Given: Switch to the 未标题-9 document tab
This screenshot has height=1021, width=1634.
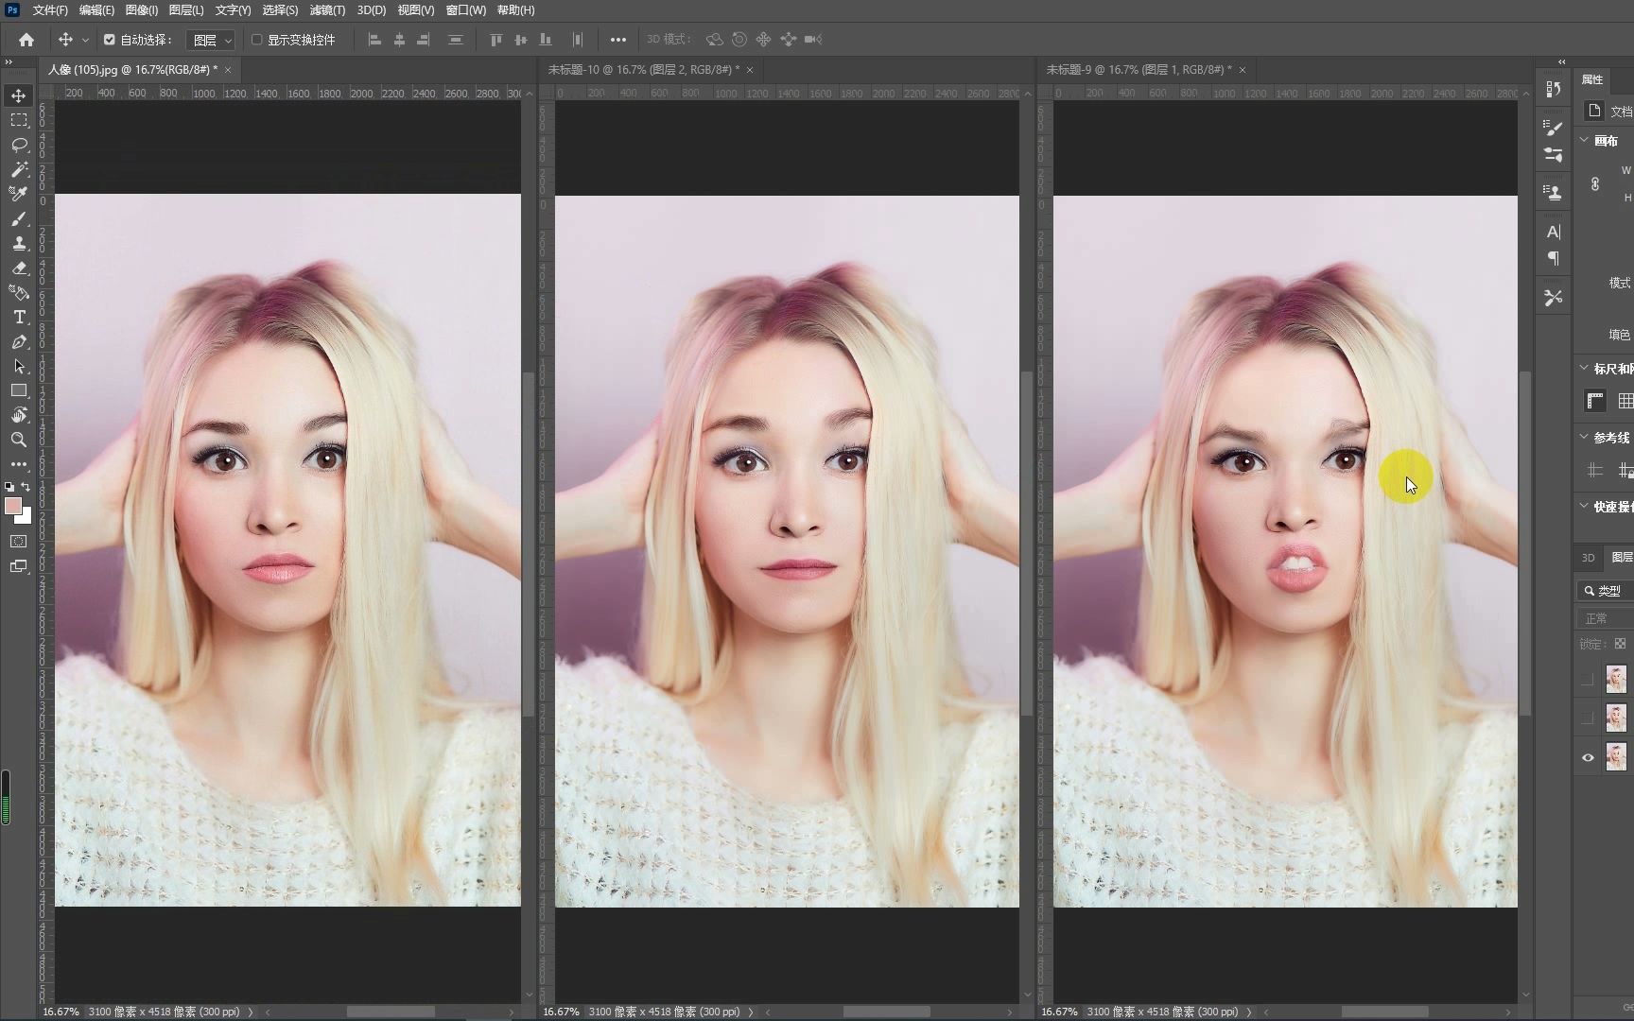Looking at the screenshot, I should pyautogui.click(x=1139, y=70).
